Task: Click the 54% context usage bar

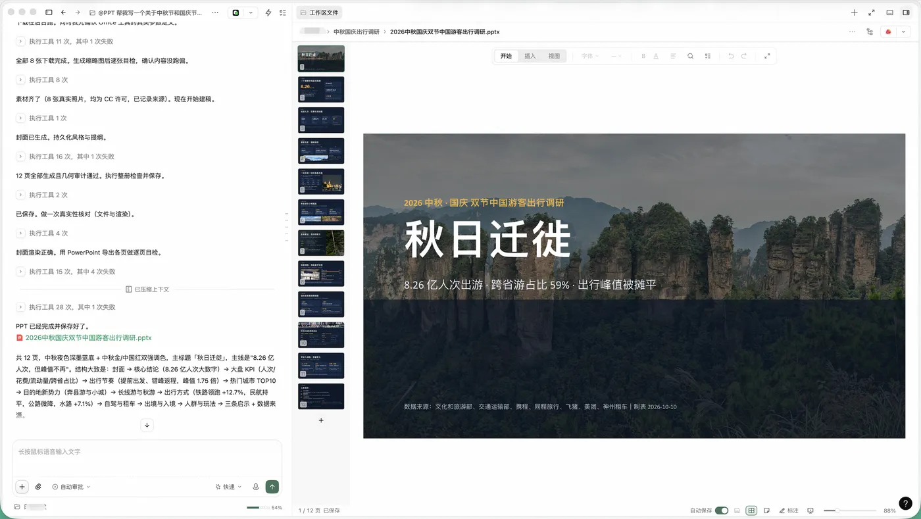Action: coord(264,508)
